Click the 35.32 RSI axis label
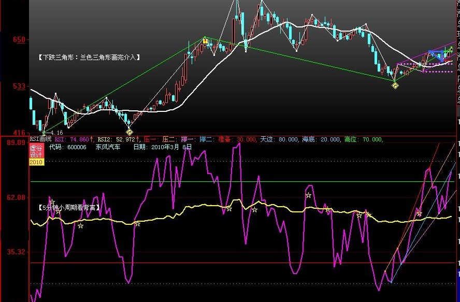This screenshot has height=302, width=460. coord(16,252)
